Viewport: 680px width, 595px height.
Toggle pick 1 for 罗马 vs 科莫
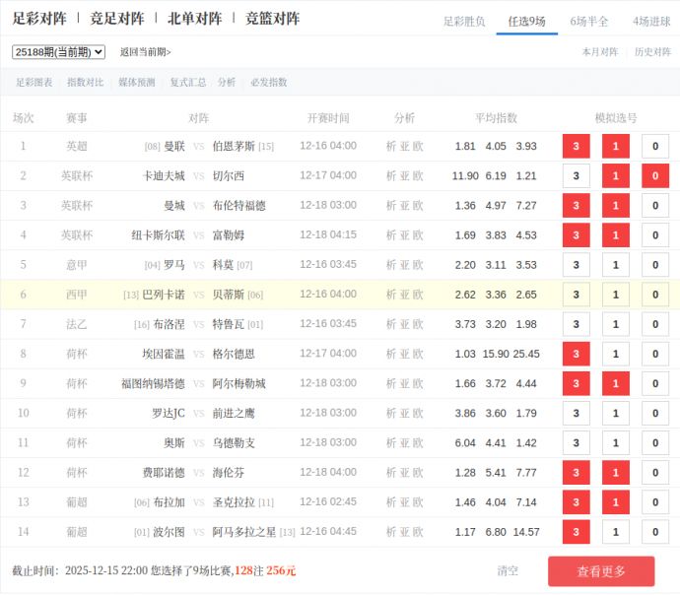tap(615, 265)
